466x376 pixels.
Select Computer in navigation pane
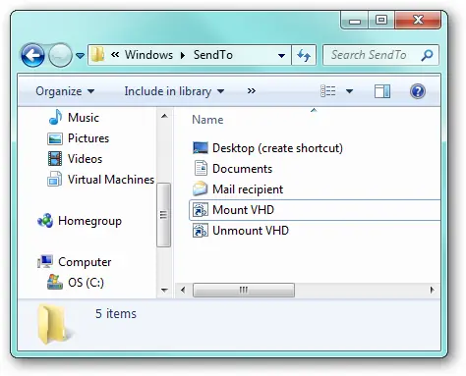pos(85,262)
